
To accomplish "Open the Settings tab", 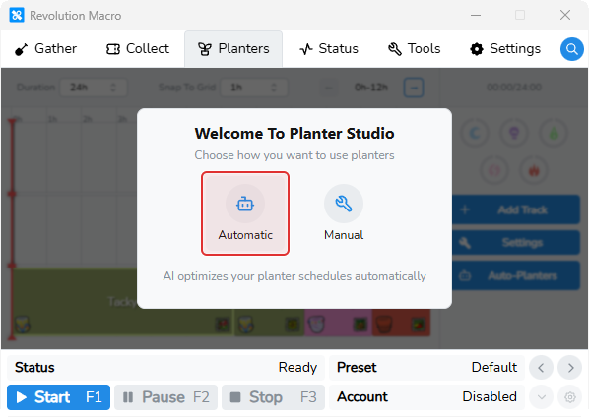I will pos(505,49).
